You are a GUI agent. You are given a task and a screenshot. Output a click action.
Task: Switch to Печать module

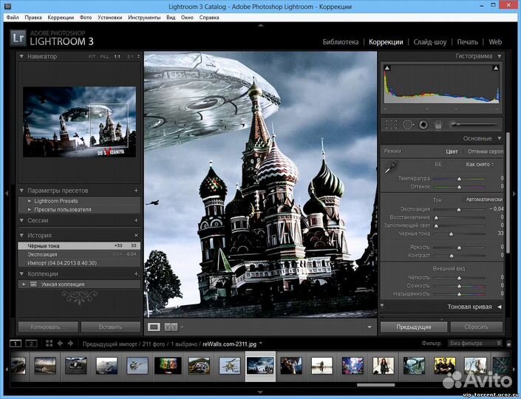467,42
